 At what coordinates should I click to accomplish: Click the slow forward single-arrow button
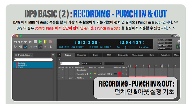pos(22,42)
